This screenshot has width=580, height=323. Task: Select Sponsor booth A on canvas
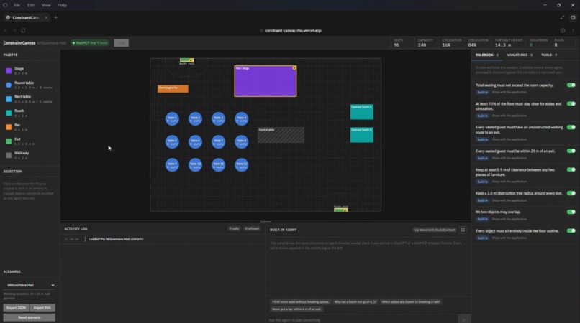coord(362,112)
